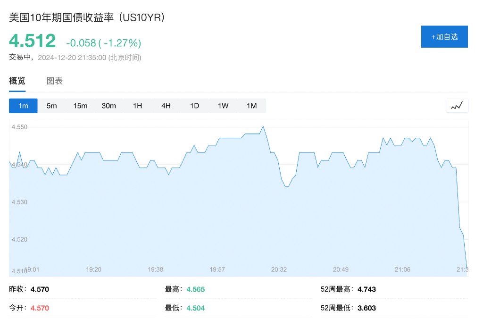Open the chart type line icon
The width and height of the screenshot is (483, 319).
click(457, 106)
